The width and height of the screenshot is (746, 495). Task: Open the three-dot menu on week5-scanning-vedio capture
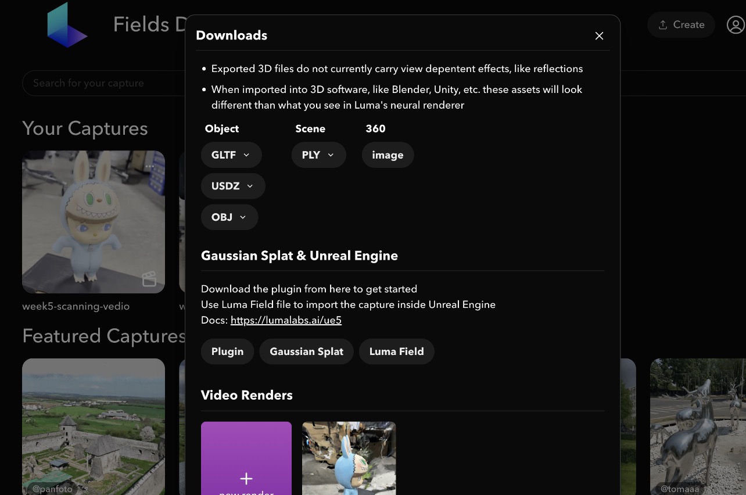click(150, 167)
